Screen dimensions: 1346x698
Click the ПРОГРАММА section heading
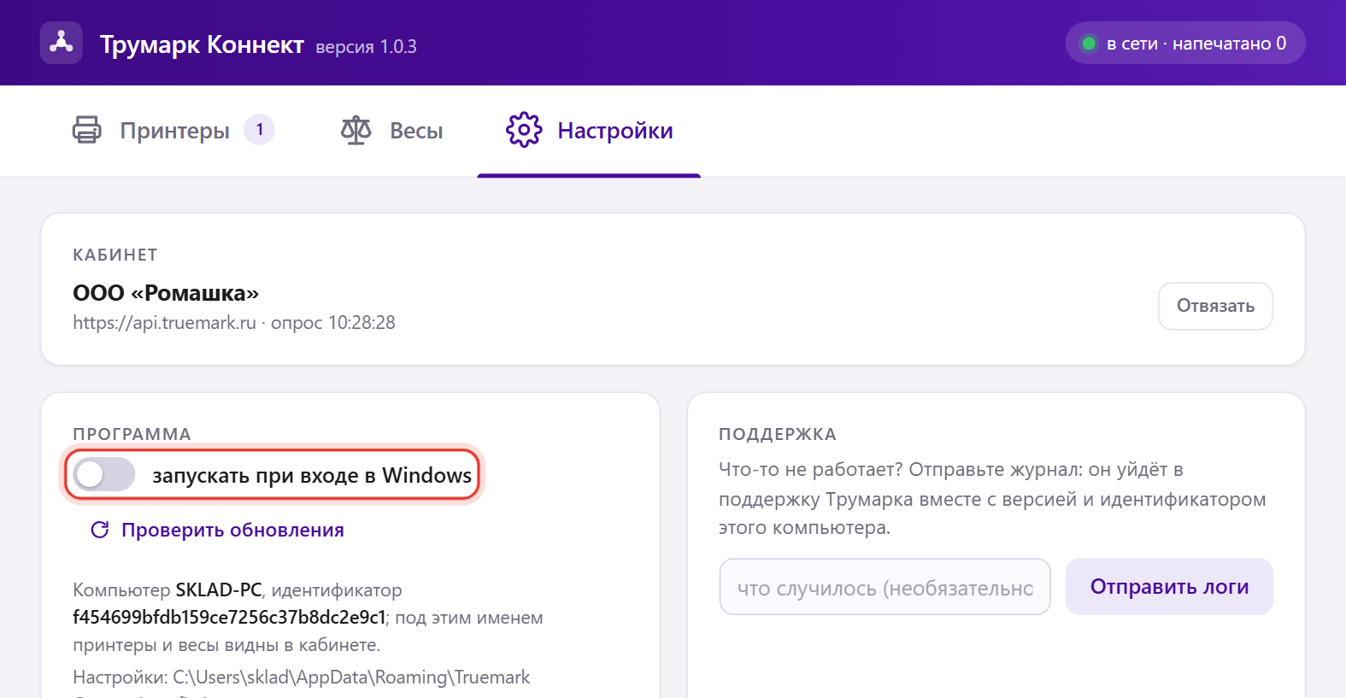132,434
